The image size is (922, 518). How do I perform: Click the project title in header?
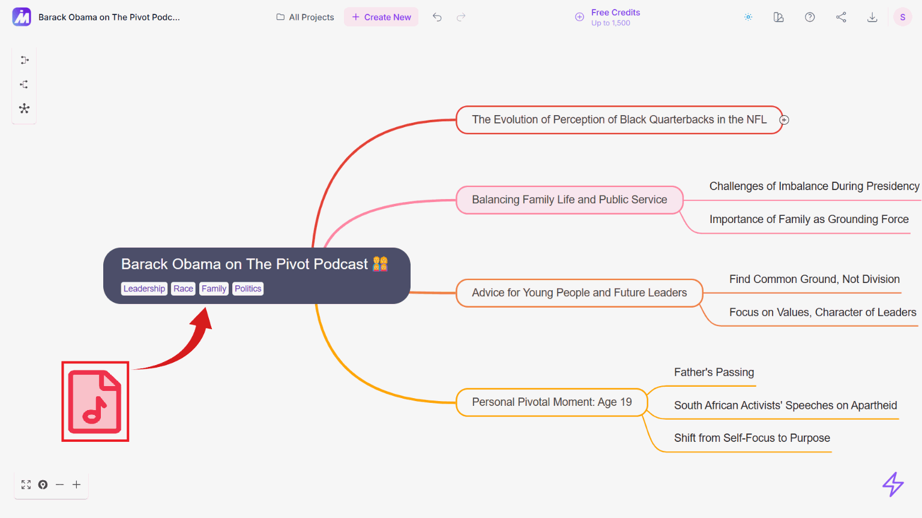[109, 17]
